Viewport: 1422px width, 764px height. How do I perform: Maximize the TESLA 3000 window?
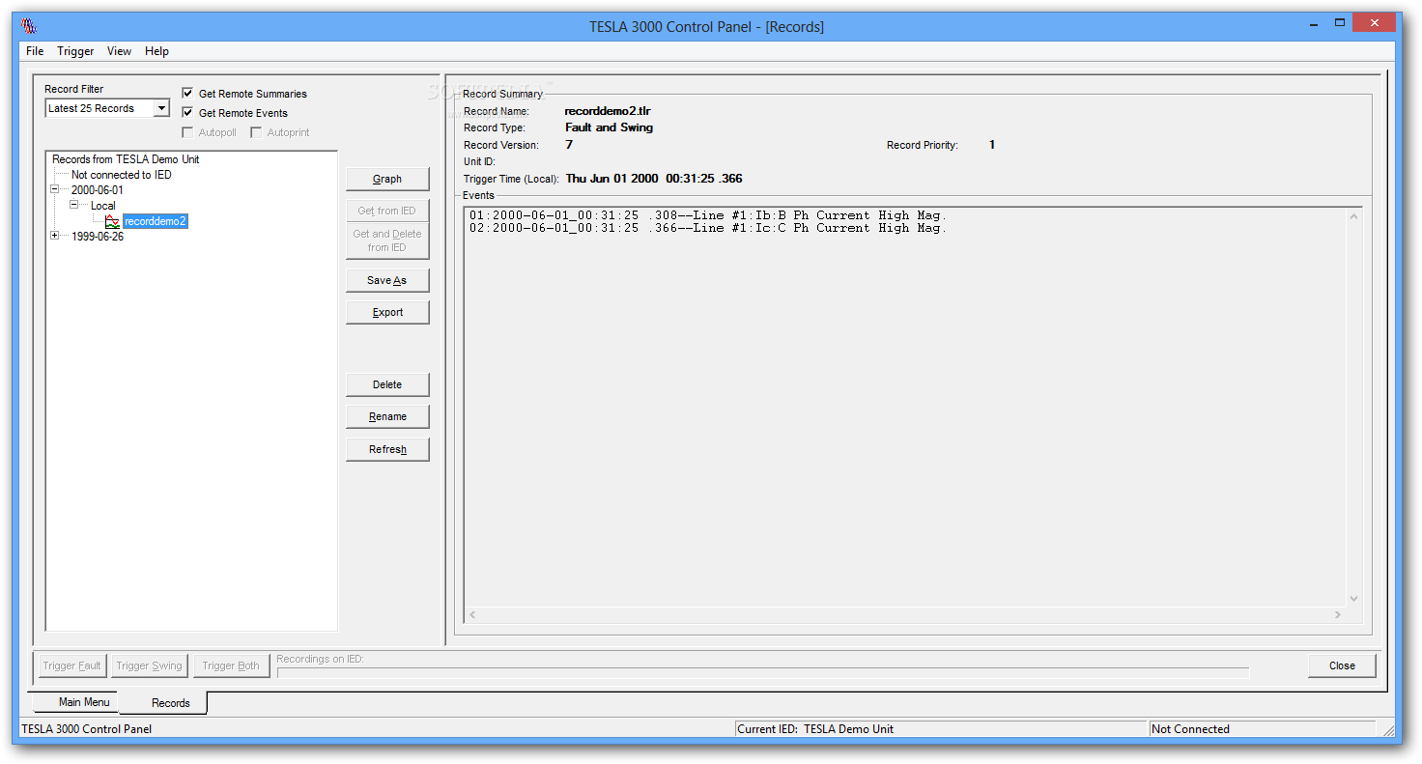pyautogui.click(x=1339, y=22)
